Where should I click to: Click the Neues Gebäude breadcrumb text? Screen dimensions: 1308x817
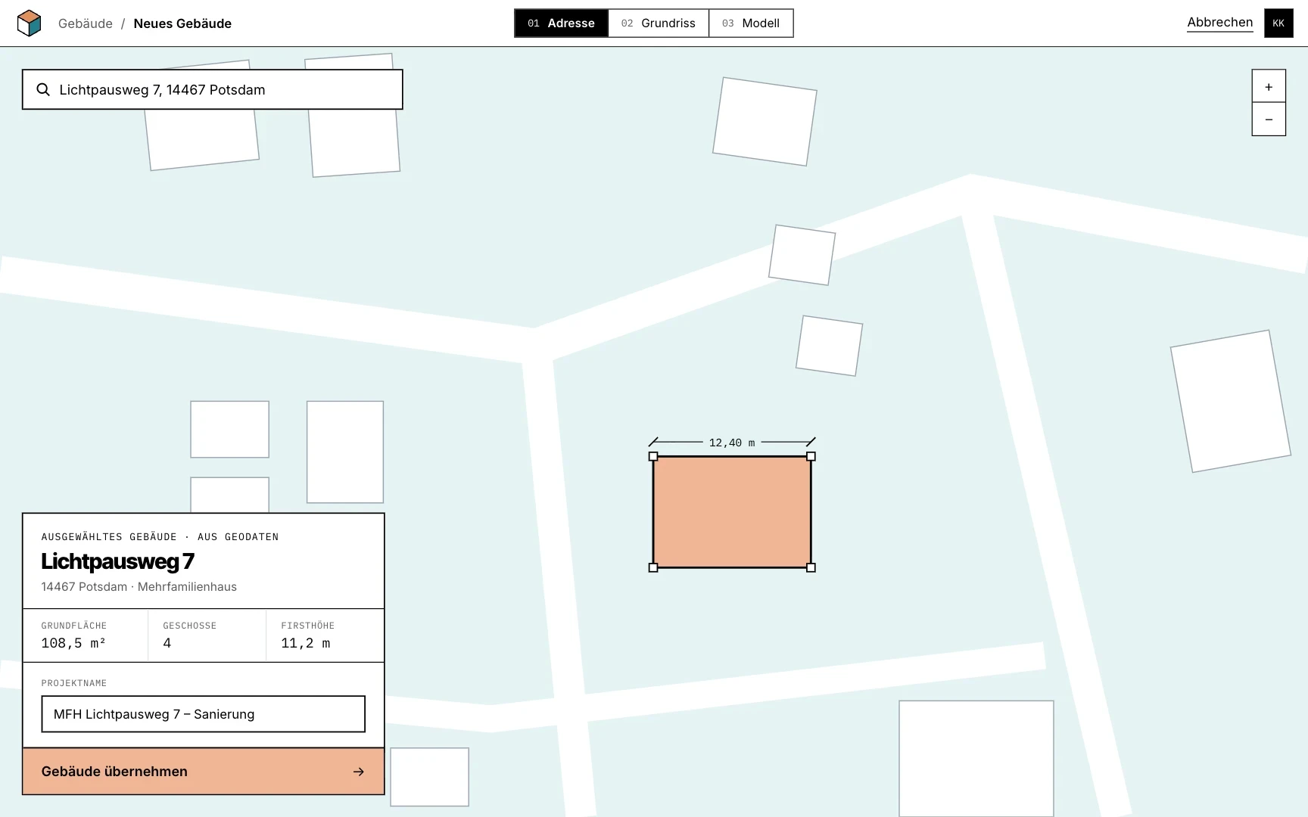182,23
